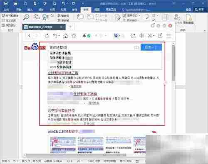208x164 pixels.
Task: Close the 简体转繁体 browser tab
Action: click(x=61, y=27)
